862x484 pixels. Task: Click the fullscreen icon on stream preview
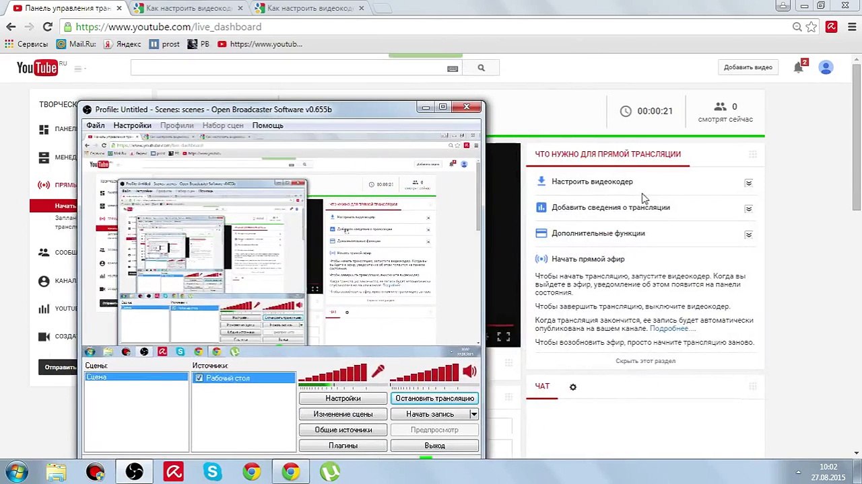pyautogui.click(x=503, y=337)
